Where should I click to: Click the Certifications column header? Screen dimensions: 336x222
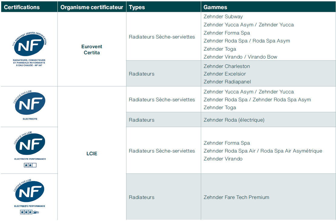(x=22, y=7)
